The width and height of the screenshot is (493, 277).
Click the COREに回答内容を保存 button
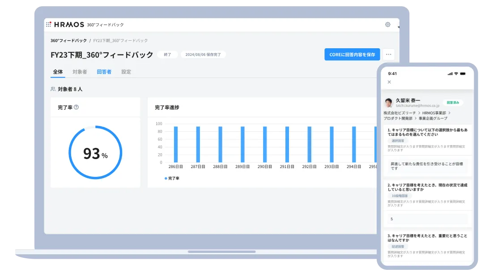coord(352,54)
